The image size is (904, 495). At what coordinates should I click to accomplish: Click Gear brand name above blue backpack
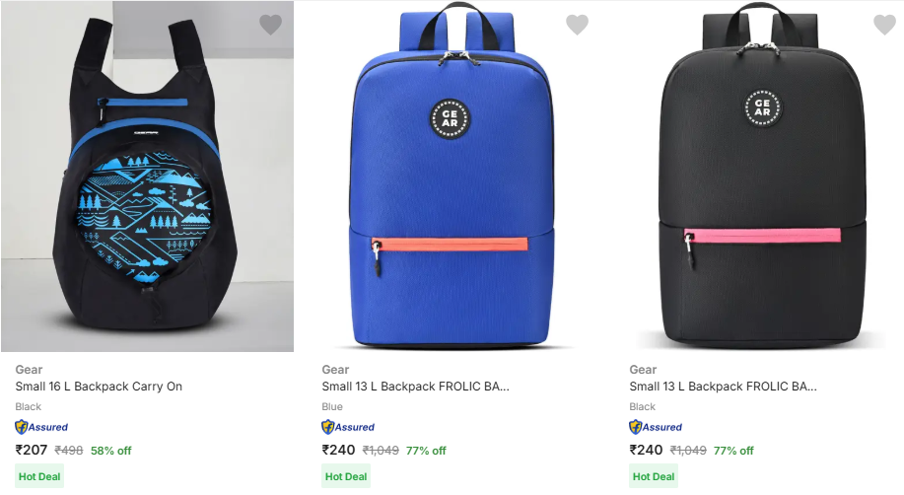point(335,370)
